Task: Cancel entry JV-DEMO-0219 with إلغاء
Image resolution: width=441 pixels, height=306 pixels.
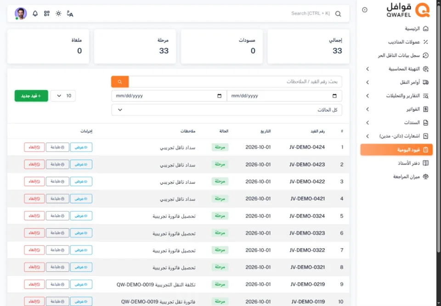Action: tap(34, 284)
